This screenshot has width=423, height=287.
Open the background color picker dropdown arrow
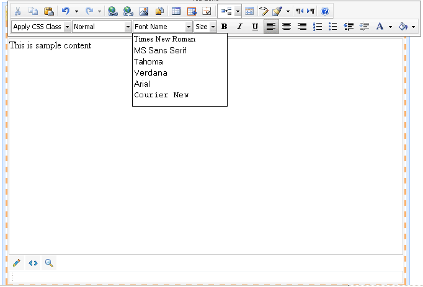point(414,27)
